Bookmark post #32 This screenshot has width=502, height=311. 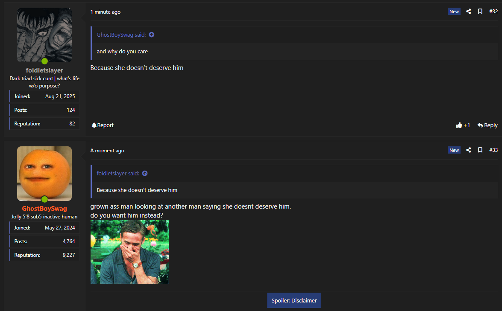[480, 12]
